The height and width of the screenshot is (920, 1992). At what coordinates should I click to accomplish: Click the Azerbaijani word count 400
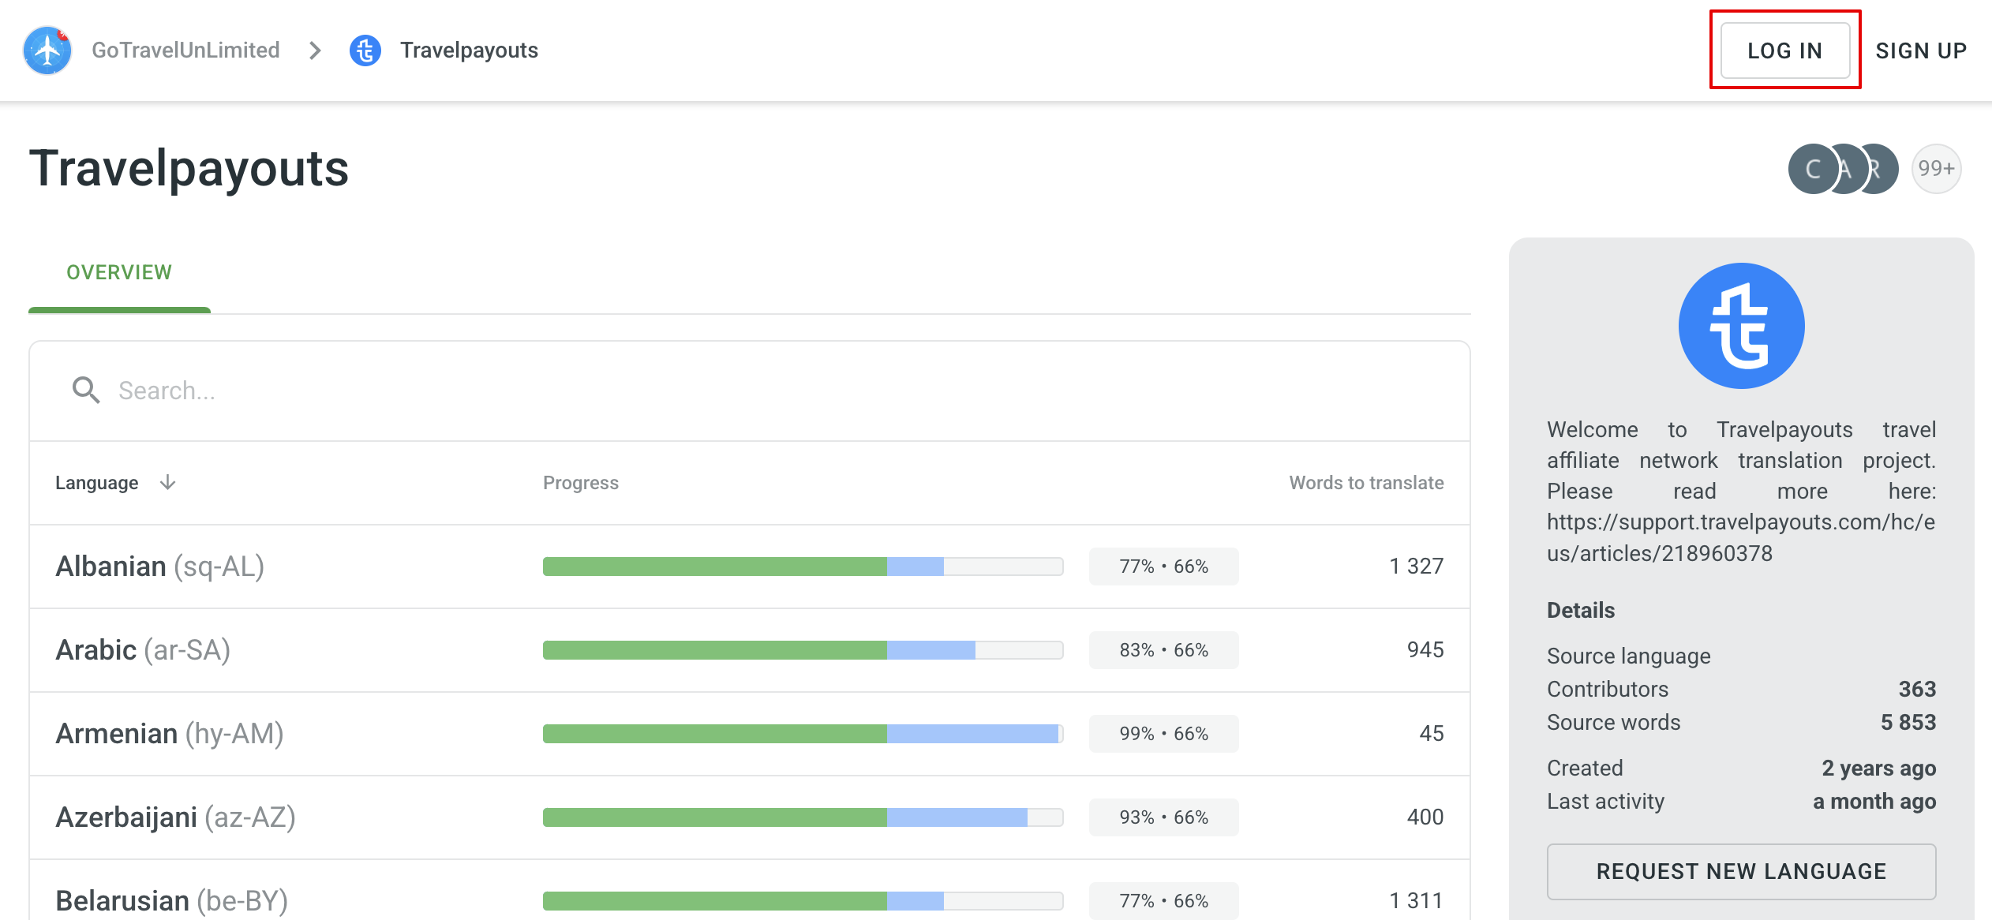click(x=1425, y=817)
